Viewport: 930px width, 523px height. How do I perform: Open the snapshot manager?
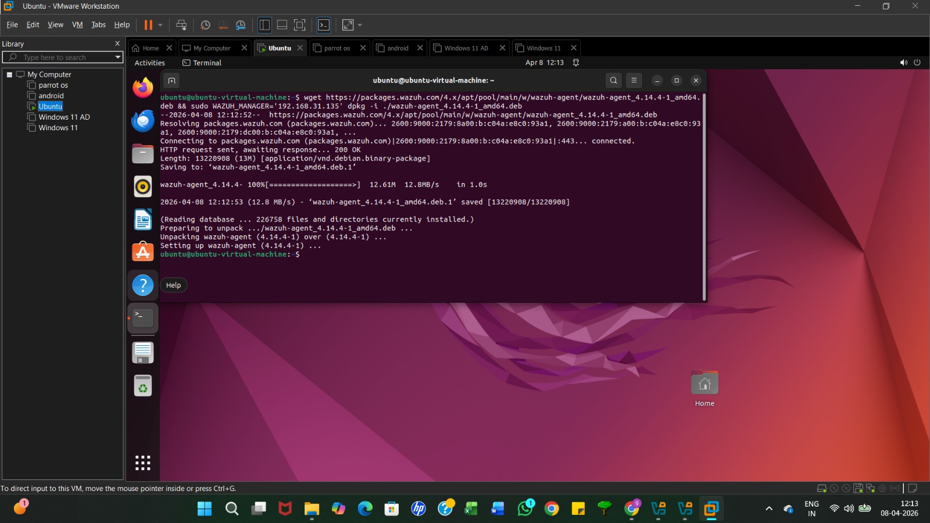pyautogui.click(x=241, y=25)
